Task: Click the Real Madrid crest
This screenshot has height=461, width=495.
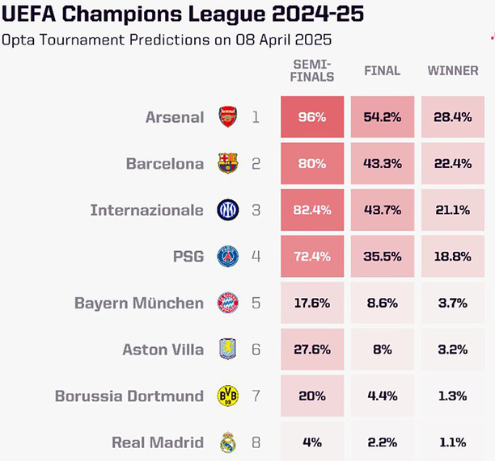Action: tap(228, 442)
